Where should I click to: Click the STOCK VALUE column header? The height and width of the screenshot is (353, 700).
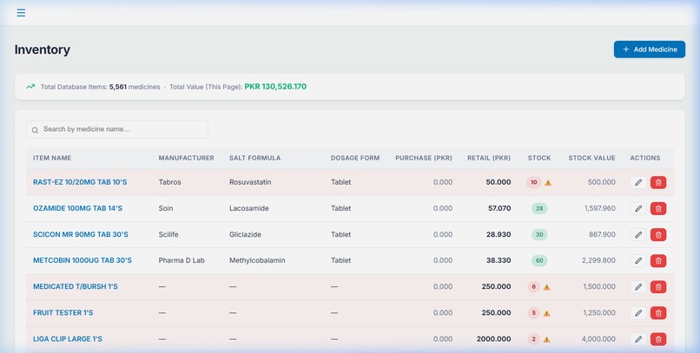592,158
